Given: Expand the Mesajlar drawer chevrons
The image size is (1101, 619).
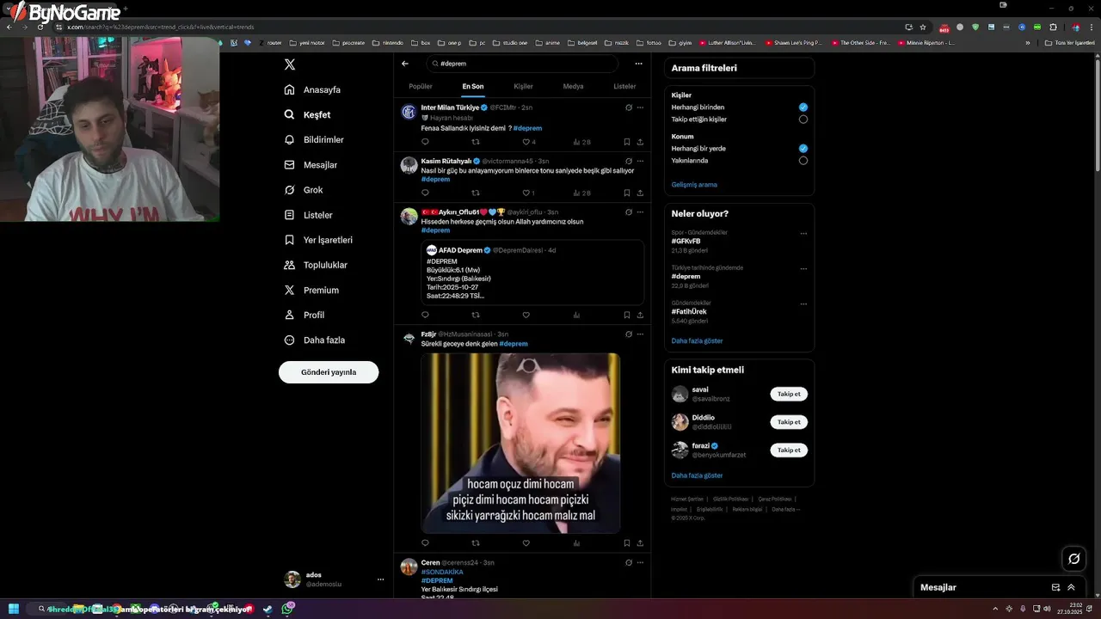Looking at the screenshot, I should 1071,587.
